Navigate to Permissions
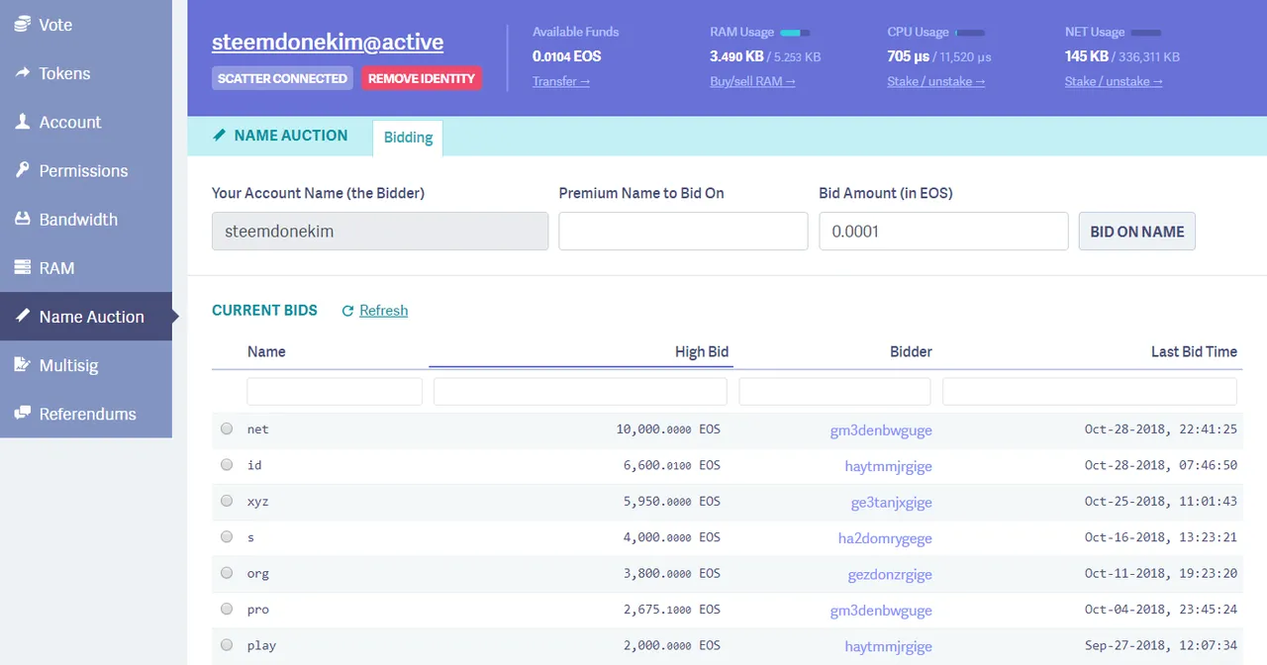1267x665 pixels. tap(86, 170)
